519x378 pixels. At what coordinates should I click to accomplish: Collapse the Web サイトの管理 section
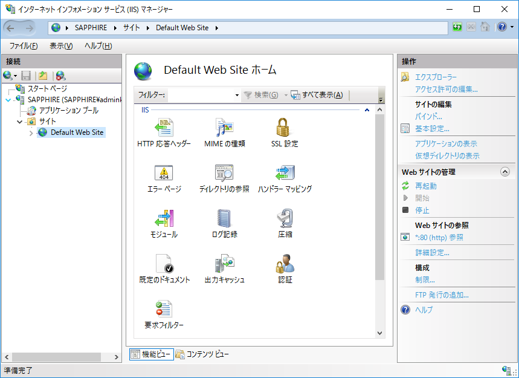click(x=504, y=172)
